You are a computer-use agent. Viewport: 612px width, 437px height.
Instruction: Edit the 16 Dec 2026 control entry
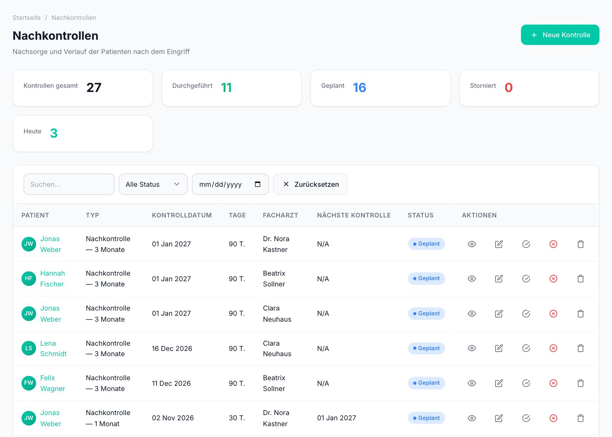pyautogui.click(x=499, y=348)
